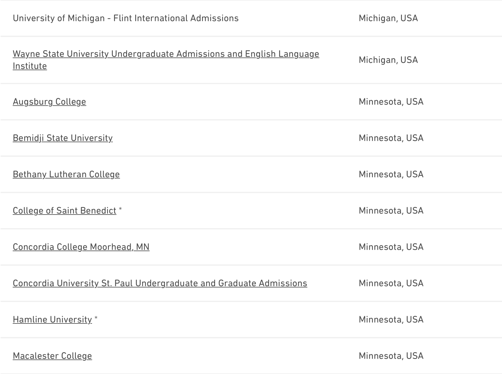502x374 pixels.
Task: Click the Bemidji State University link
Action: pos(63,138)
